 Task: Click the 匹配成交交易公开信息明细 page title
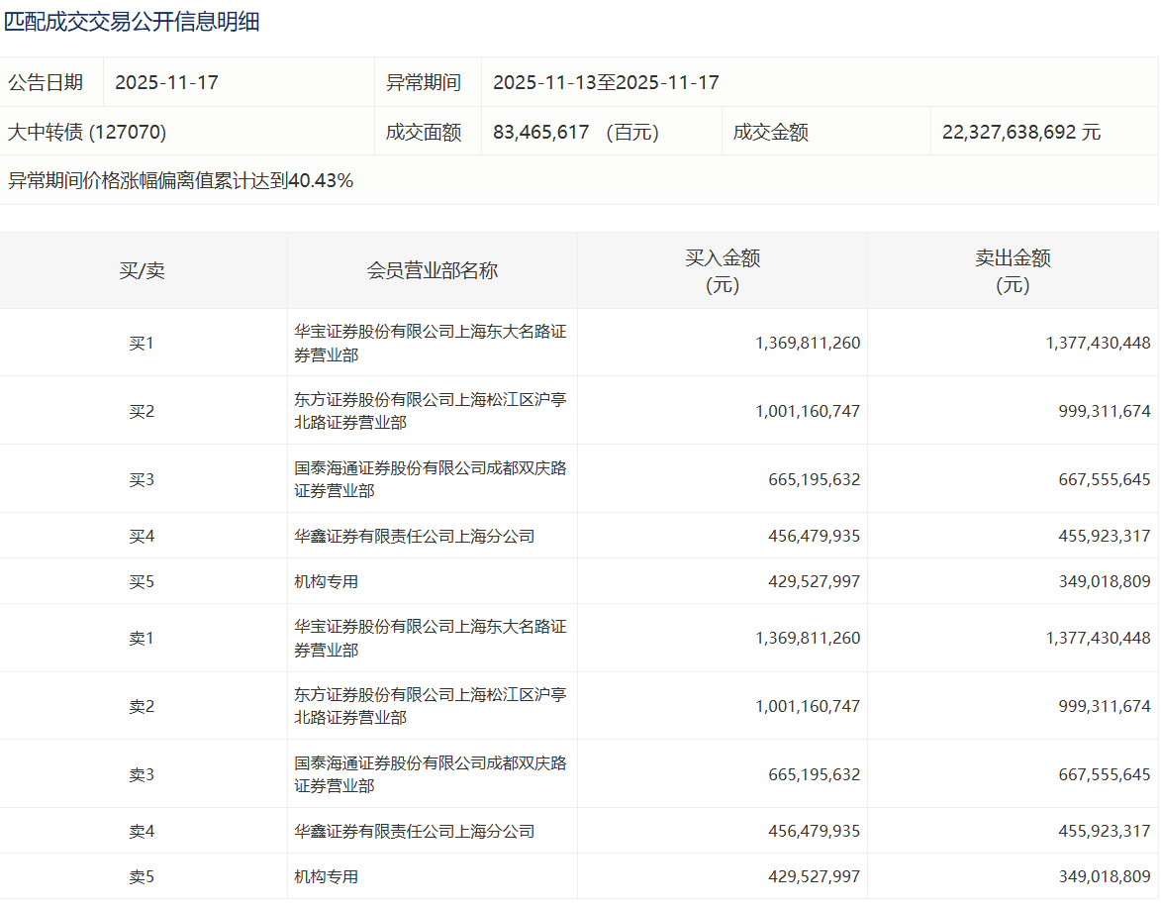[x=133, y=22]
